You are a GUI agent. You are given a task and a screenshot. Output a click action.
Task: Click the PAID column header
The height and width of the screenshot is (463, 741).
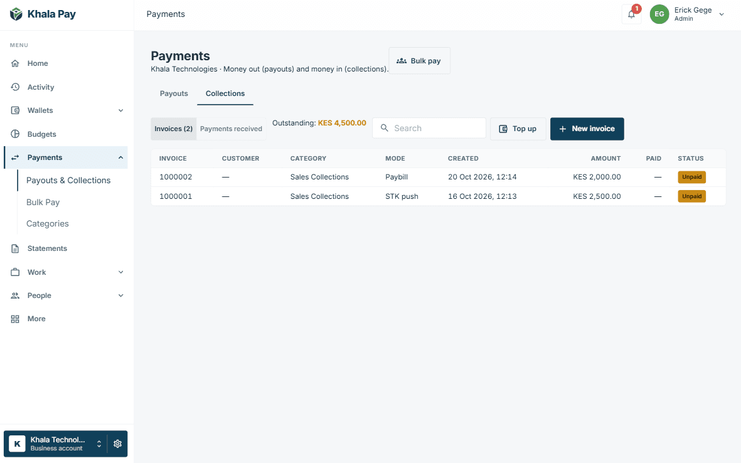654,158
